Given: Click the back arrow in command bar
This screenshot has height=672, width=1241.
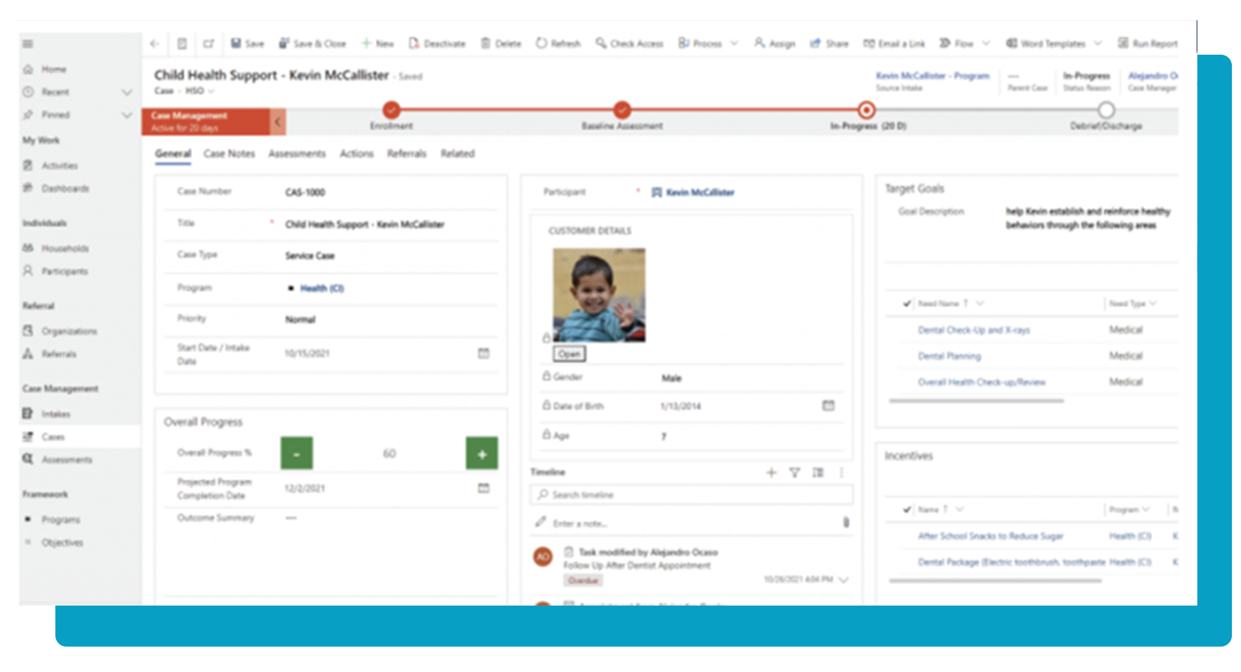Looking at the screenshot, I should tap(154, 44).
